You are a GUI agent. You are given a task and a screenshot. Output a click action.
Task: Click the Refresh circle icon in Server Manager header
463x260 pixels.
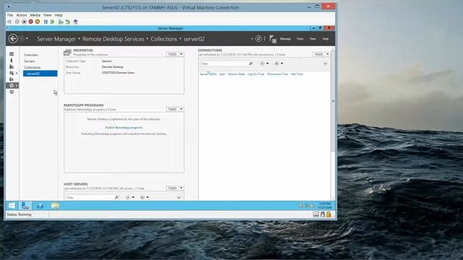point(258,38)
